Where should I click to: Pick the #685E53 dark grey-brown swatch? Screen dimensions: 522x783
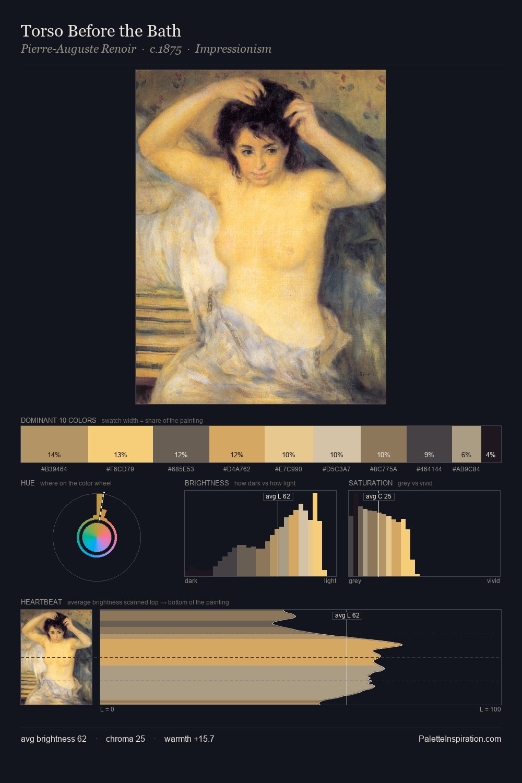coord(181,444)
